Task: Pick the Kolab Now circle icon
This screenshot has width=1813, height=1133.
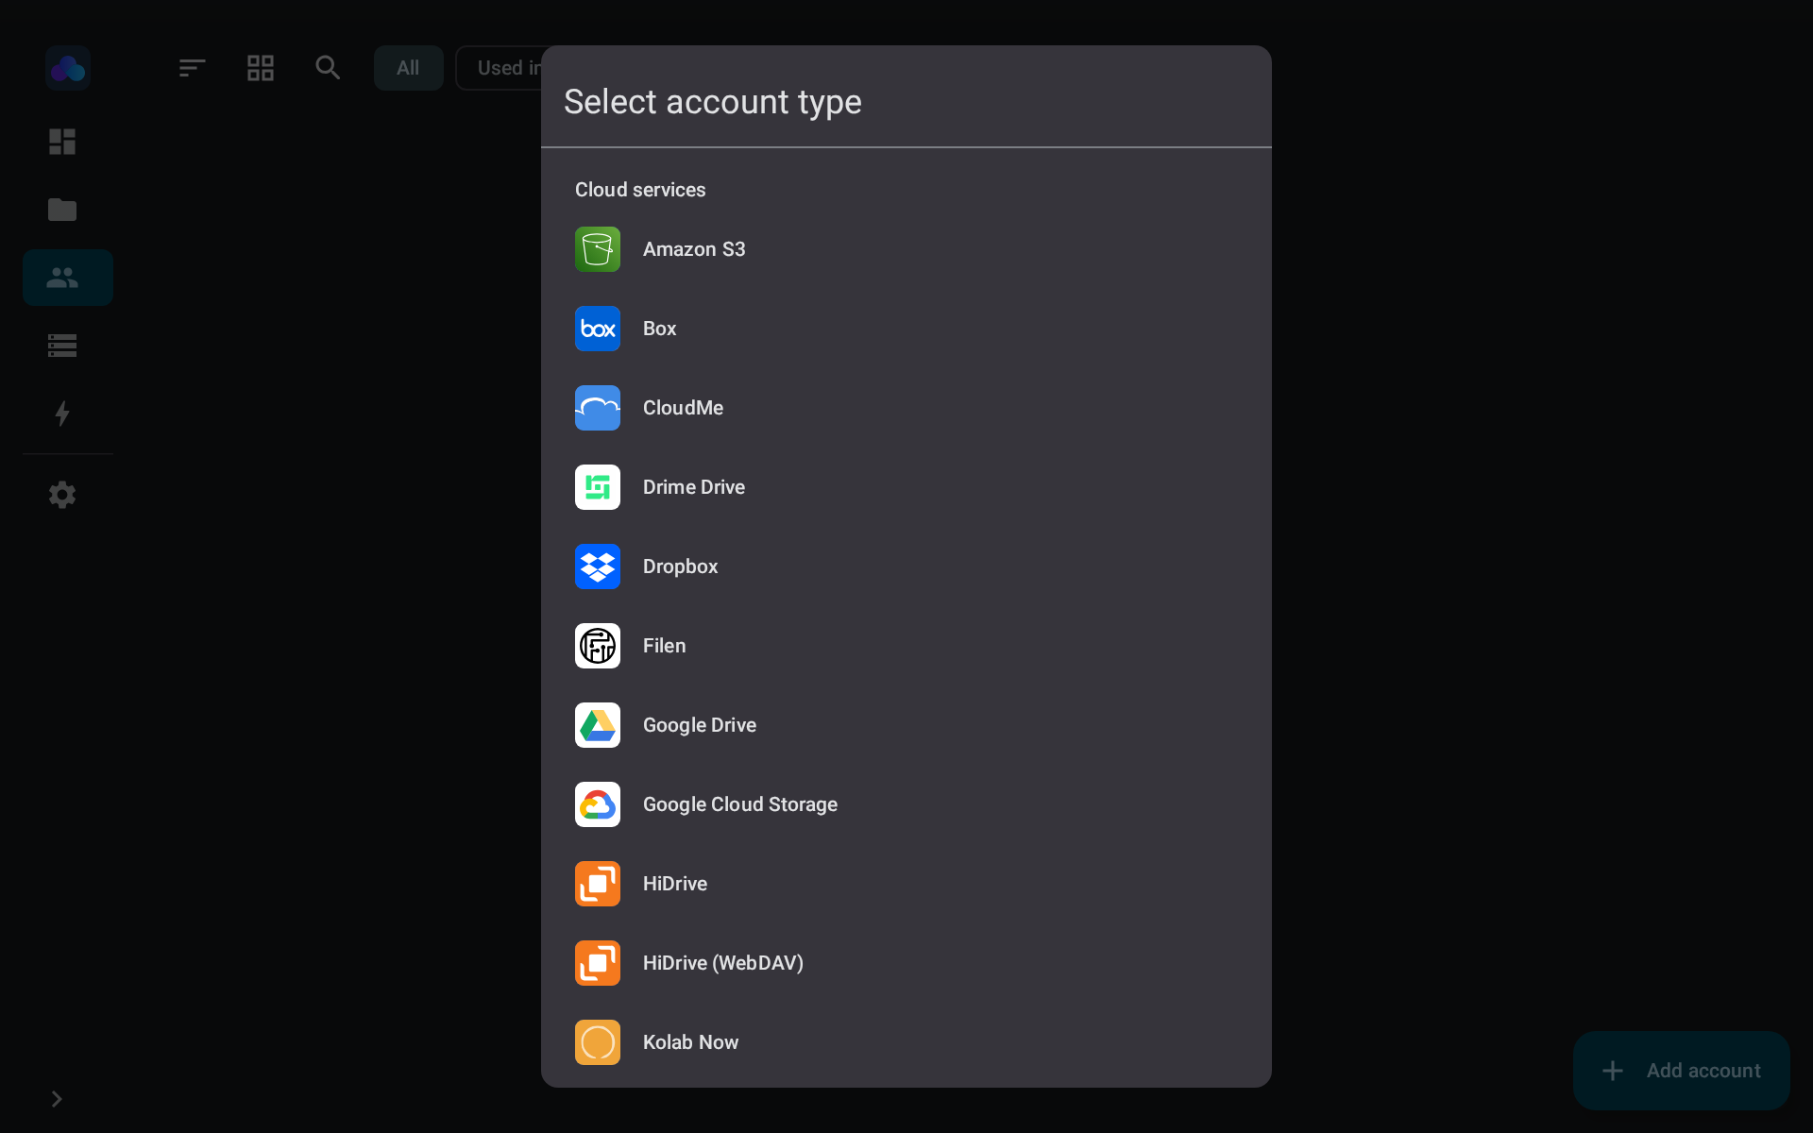Action: pyautogui.click(x=598, y=1042)
